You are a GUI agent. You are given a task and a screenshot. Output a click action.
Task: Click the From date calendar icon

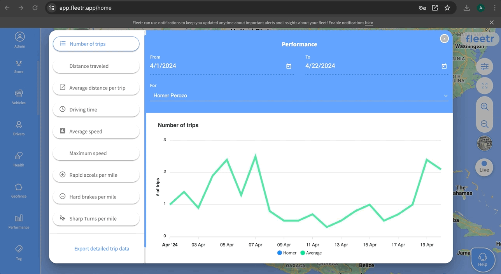289,66
